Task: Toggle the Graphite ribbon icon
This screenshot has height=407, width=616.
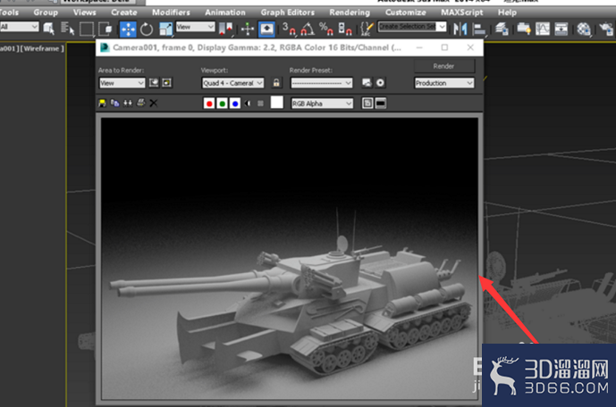Action: point(524,29)
